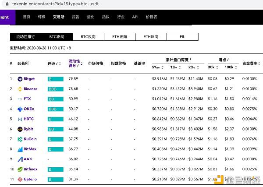Image resolution: width=263 pixels, height=187 pixels.
Task: Click Binance's BBB rating bar
Action: (x=56, y=89)
